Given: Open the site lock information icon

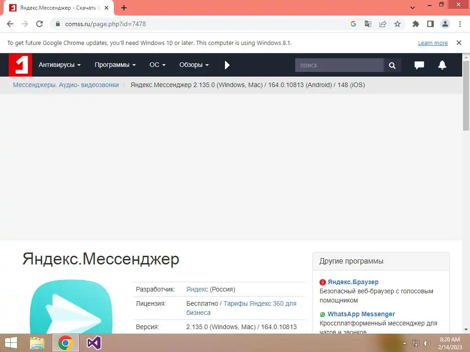Looking at the screenshot, I should pos(58,24).
